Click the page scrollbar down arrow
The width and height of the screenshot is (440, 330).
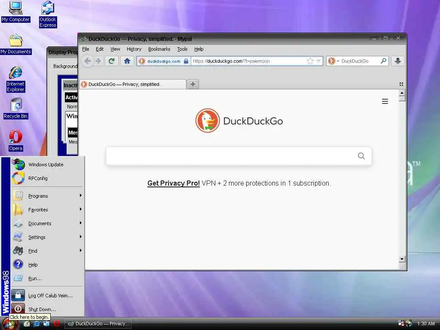[402, 259]
